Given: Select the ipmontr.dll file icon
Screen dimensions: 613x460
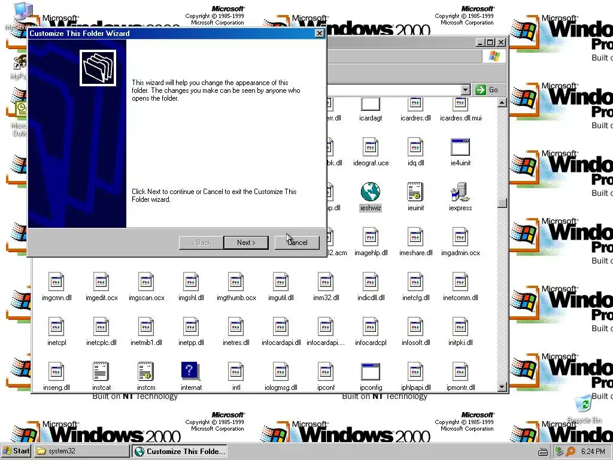Looking at the screenshot, I should (460, 371).
